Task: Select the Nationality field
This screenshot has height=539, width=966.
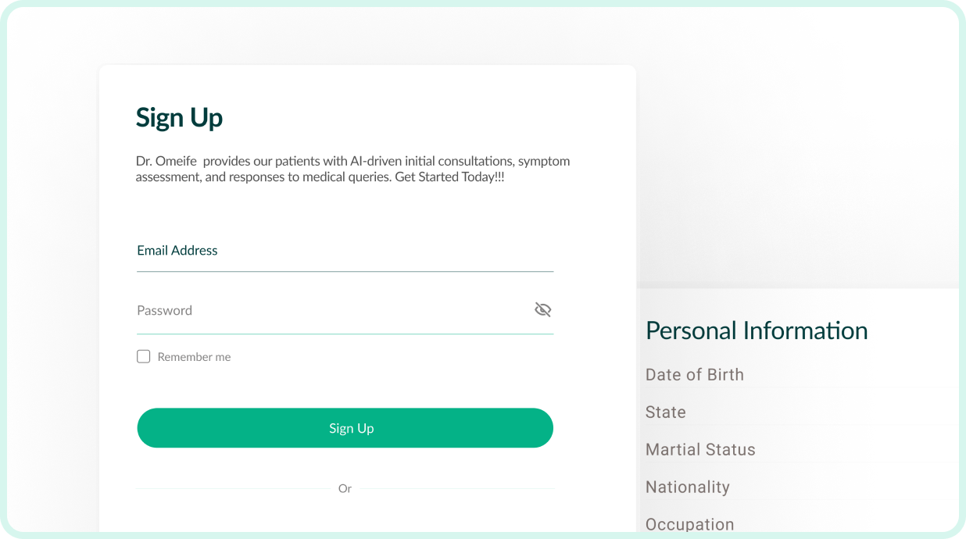Action: click(688, 487)
